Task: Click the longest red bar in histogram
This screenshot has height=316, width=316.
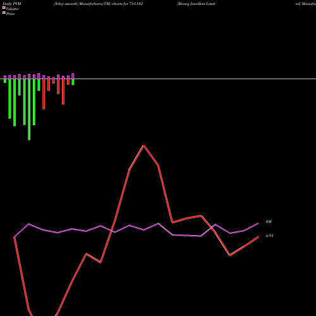Action: pos(44,94)
